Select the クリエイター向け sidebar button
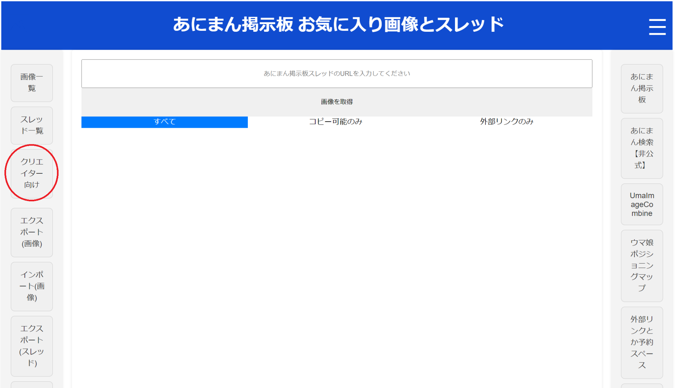Viewport: 677px width, 388px height. point(32,173)
